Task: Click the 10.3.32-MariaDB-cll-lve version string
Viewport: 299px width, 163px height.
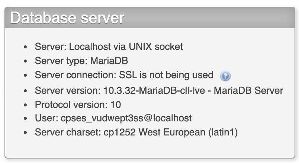Action: click(x=154, y=90)
